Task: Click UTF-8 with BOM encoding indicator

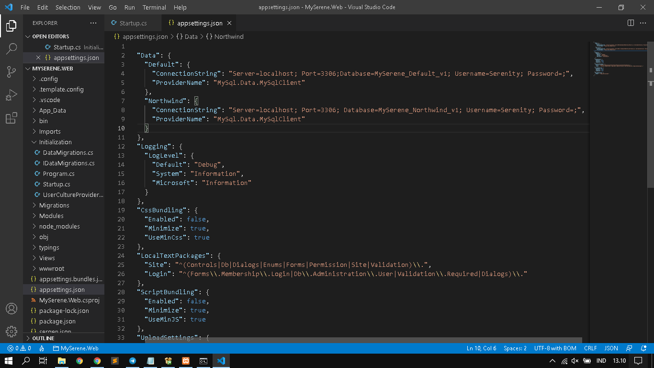Action: tap(555, 348)
